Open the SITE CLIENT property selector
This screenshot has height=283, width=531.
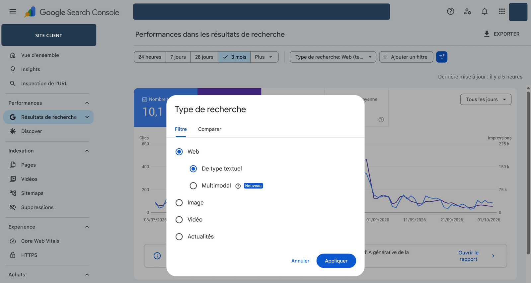(x=49, y=35)
